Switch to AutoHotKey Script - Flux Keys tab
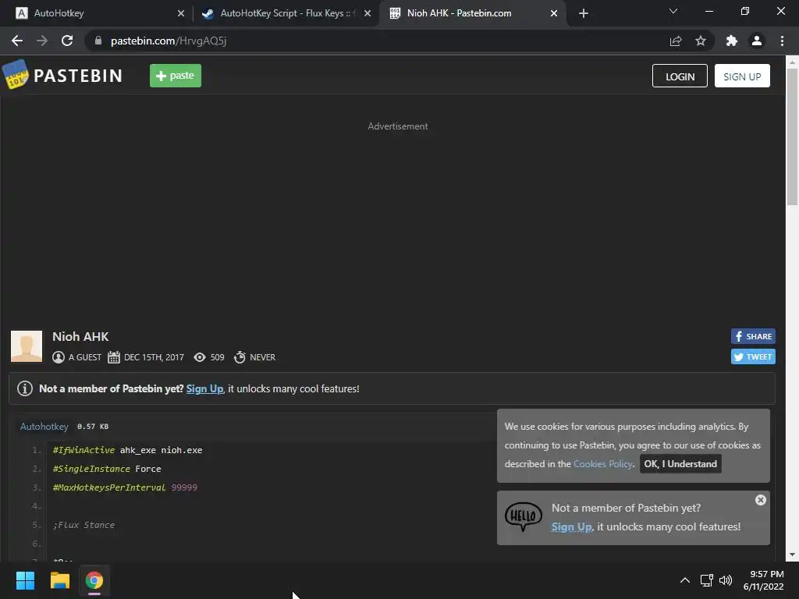The height and width of the screenshot is (599, 799). pyautogui.click(x=286, y=13)
